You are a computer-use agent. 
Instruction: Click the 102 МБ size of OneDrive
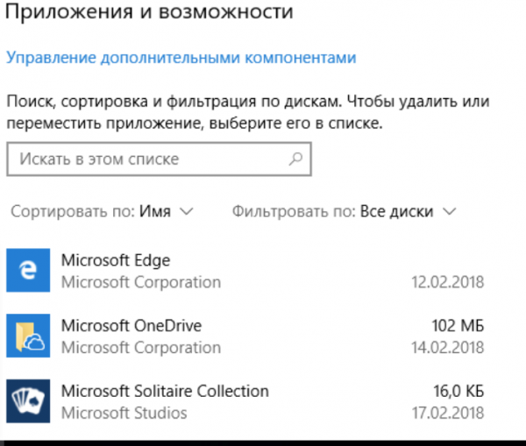(458, 326)
